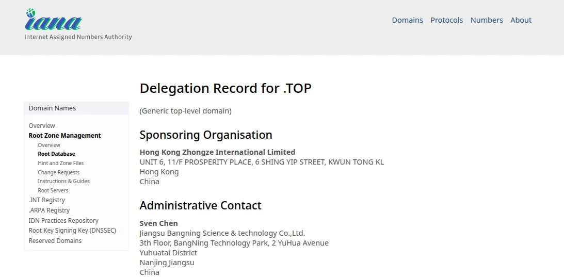Open the Numbers menu item
564x277 pixels.
tap(486, 20)
